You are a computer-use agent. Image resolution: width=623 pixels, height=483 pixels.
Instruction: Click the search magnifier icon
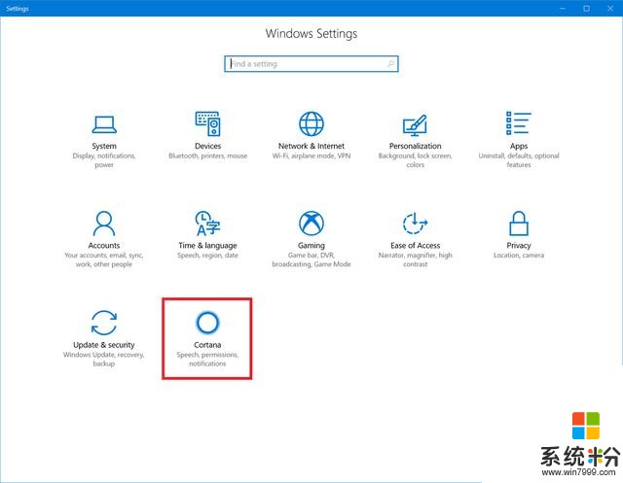pos(391,64)
